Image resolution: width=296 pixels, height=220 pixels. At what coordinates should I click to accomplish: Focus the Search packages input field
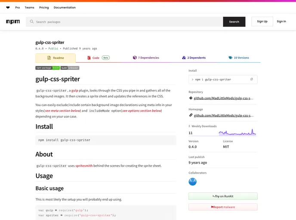click(124, 21)
